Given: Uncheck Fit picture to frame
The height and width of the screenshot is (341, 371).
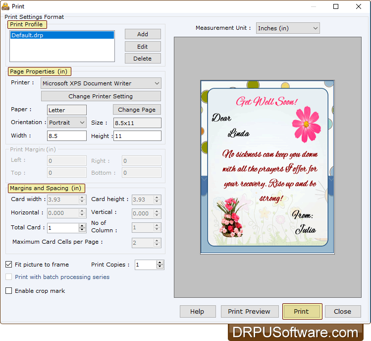Looking at the screenshot, I should click(x=9, y=265).
